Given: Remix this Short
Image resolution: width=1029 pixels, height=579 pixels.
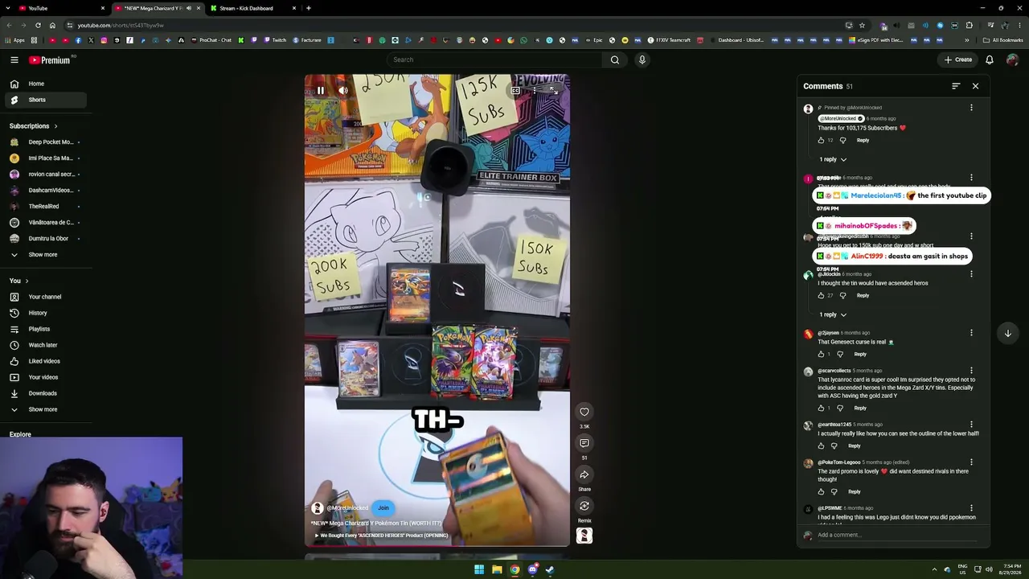Looking at the screenshot, I should 584,506.
